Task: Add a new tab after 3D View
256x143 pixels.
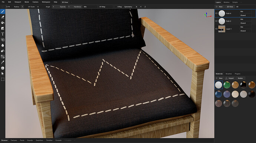Action: coord(71,2)
